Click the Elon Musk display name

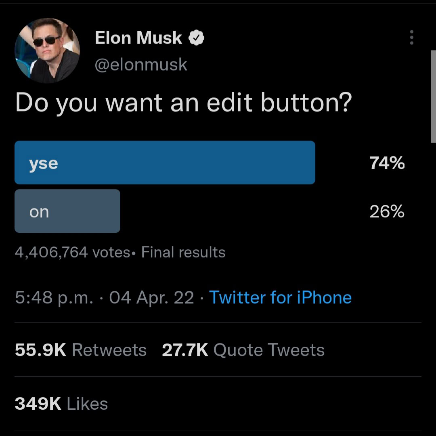tap(138, 38)
